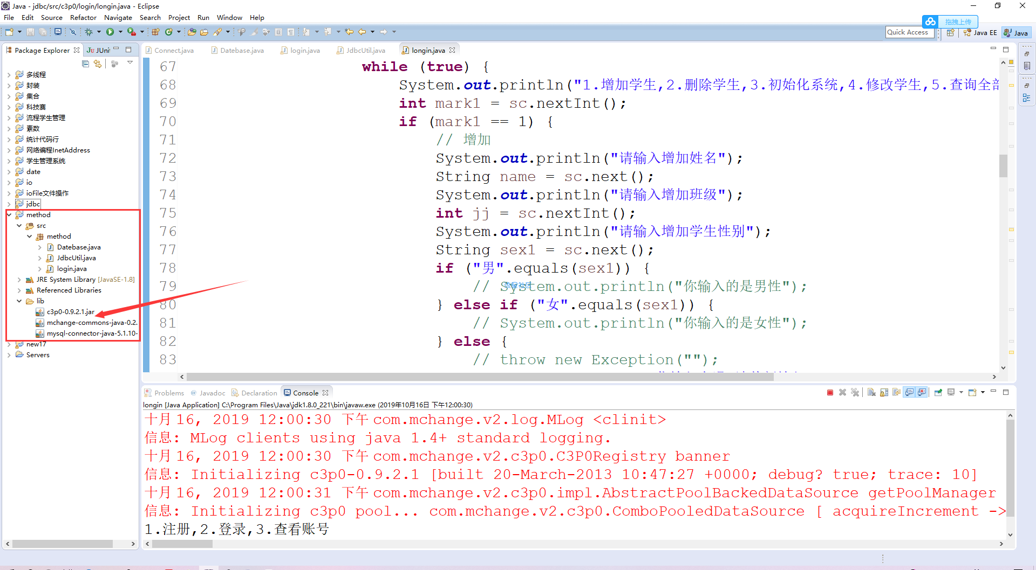Click the Run Last Tool (External Tools) icon
This screenshot has width=1036, height=570.
pos(131,32)
